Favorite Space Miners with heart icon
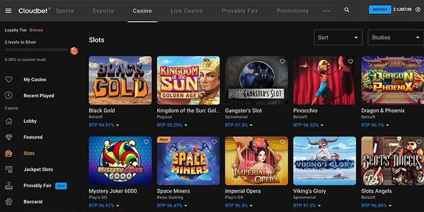This screenshot has height=212, width=424. click(214, 142)
